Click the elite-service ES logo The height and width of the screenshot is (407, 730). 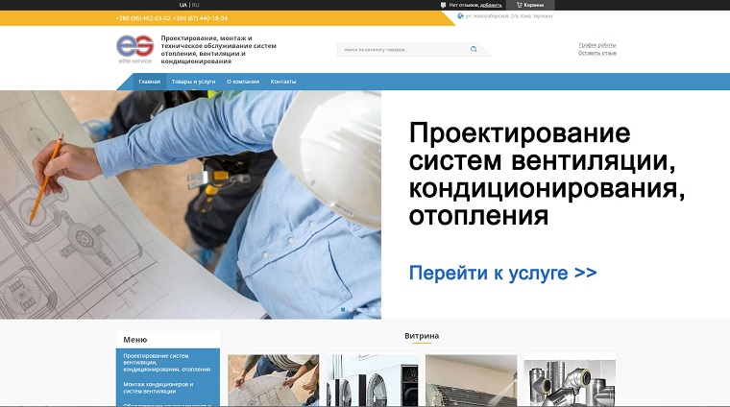pyautogui.click(x=135, y=49)
